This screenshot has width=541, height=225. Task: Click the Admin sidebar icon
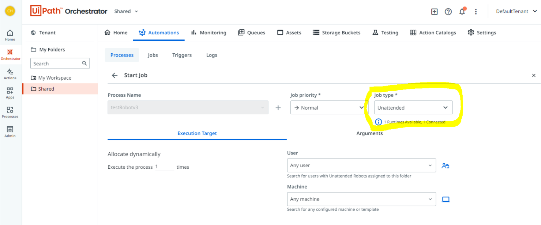(10, 131)
